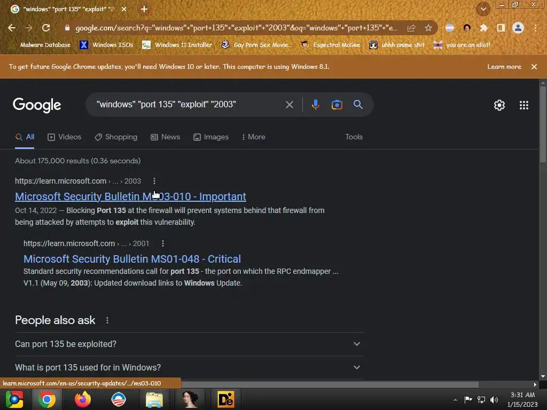Open People also ask options menu
Viewport: 547px width, 410px height.
click(107, 320)
